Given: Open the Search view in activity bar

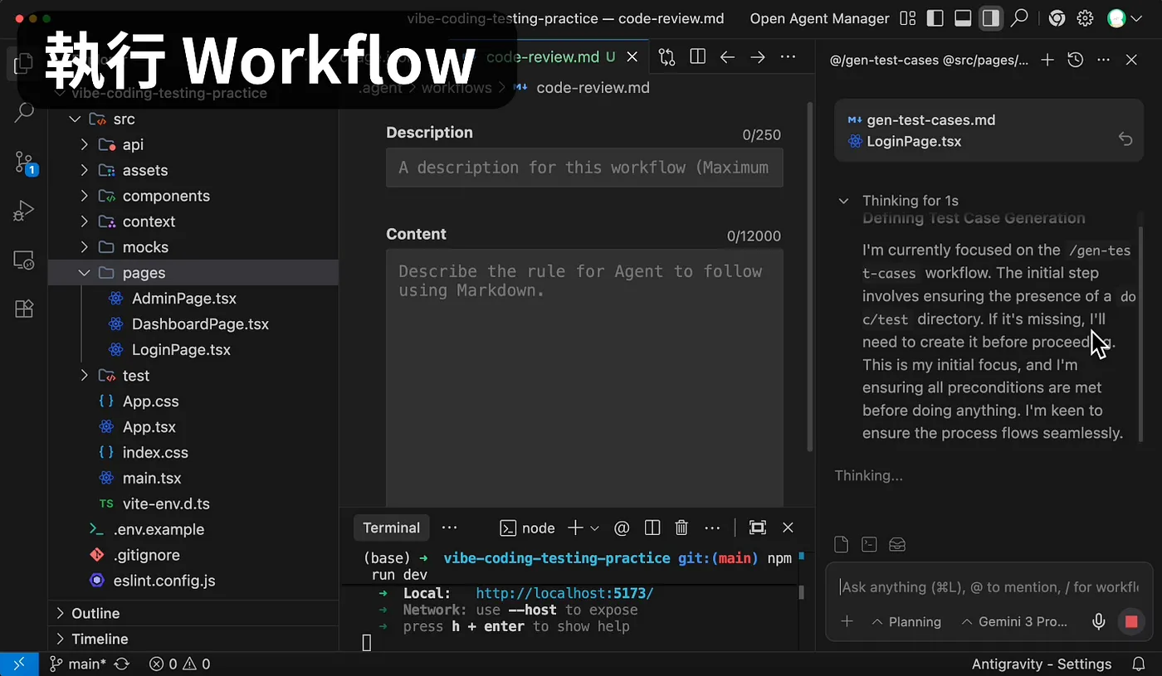Looking at the screenshot, I should point(24,112).
